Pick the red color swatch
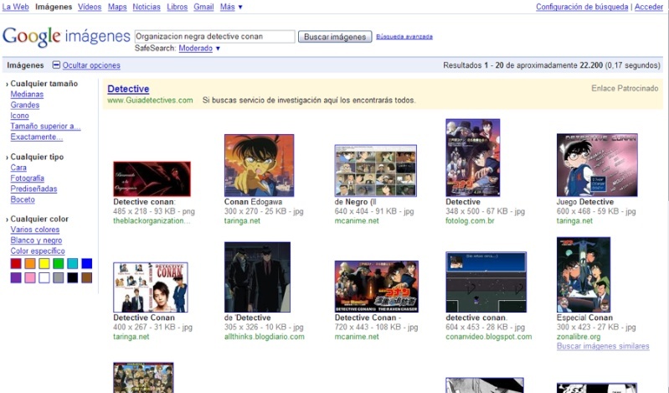The height and width of the screenshot is (393, 669). tap(16, 264)
